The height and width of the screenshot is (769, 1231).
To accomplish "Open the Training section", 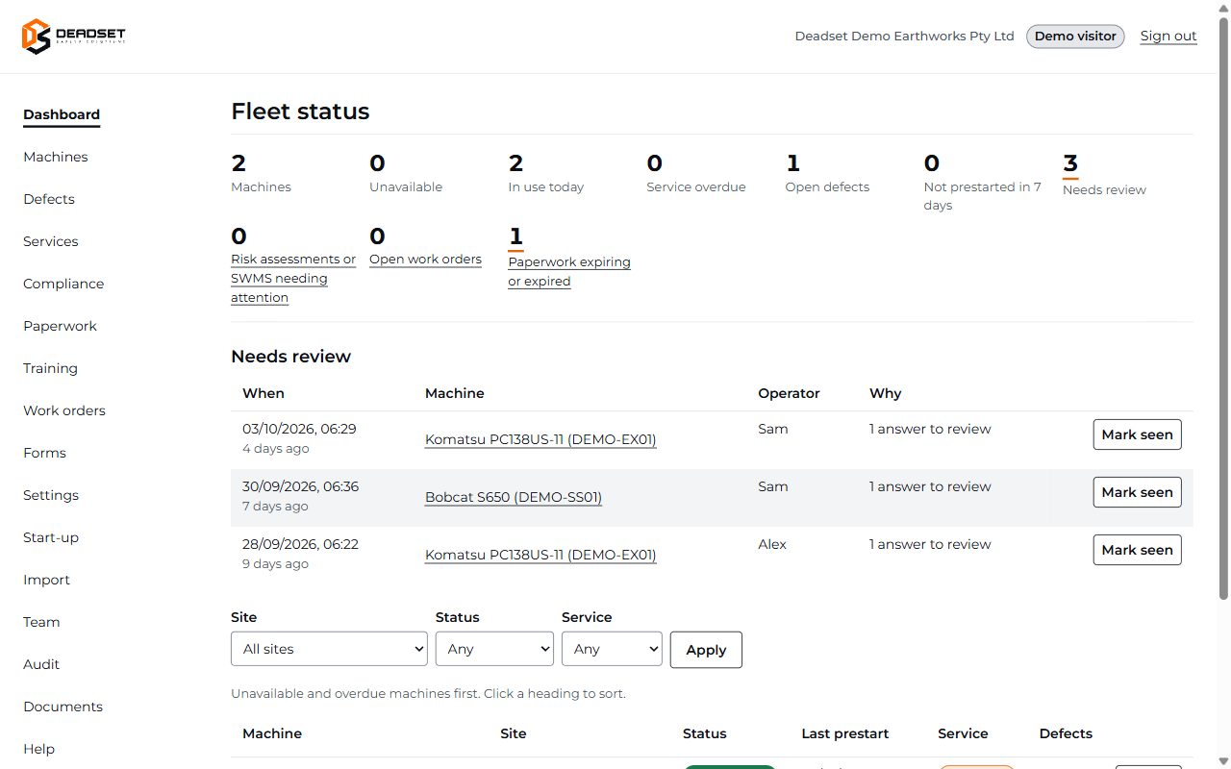I will pyautogui.click(x=50, y=368).
